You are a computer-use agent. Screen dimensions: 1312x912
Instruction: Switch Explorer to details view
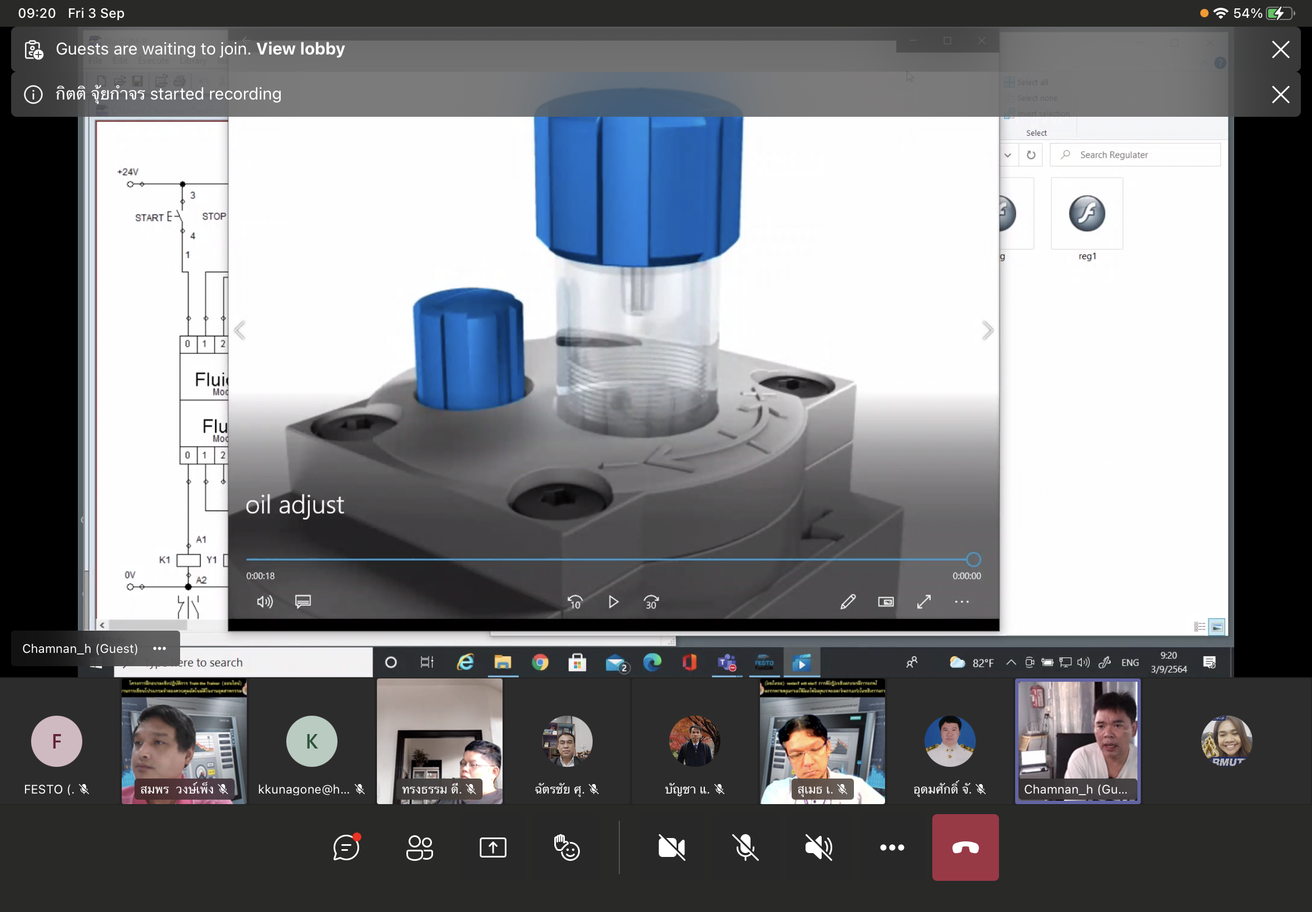(1200, 627)
